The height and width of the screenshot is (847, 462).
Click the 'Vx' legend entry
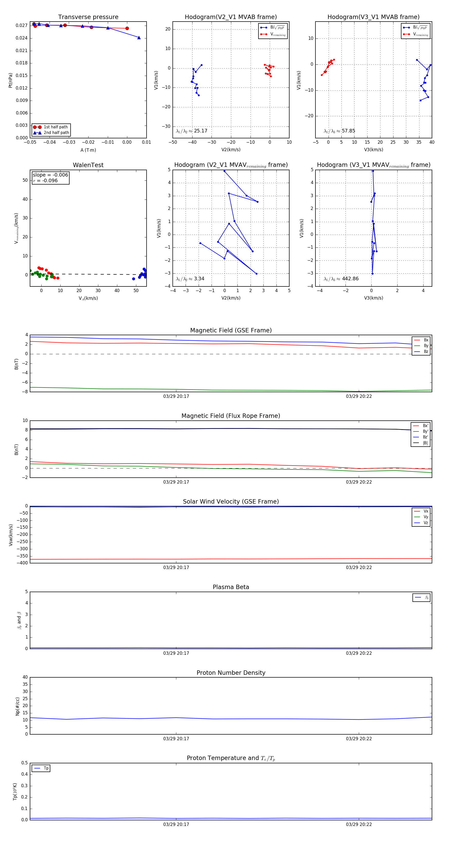(x=421, y=511)
